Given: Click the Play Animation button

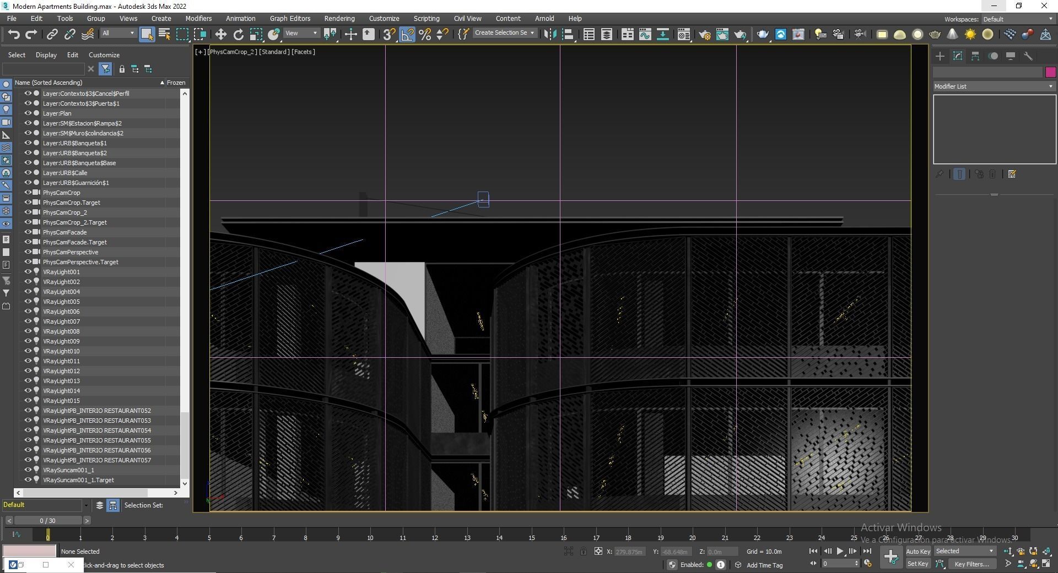Looking at the screenshot, I should click(x=840, y=551).
